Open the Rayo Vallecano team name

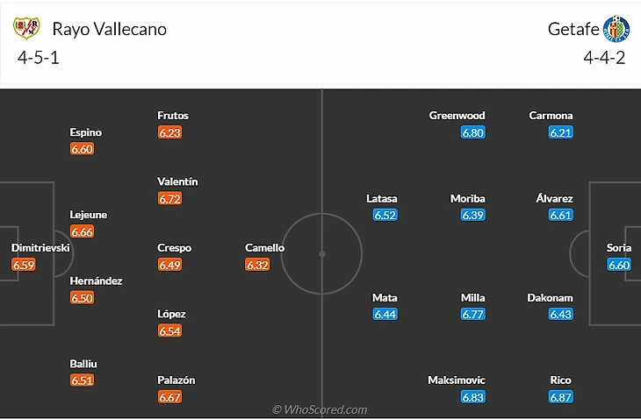pyautogui.click(x=110, y=29)
